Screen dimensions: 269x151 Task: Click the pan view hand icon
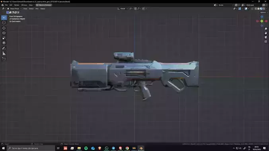(x=266, y=33)
